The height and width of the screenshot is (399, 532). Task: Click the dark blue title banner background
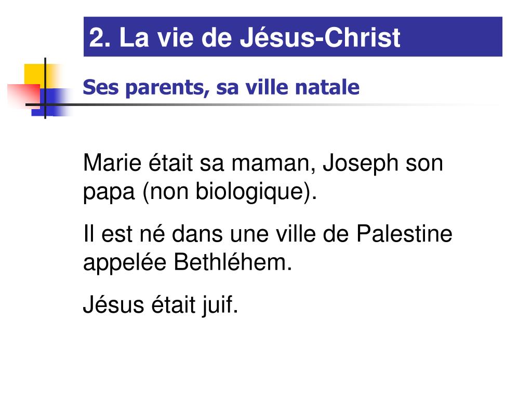point(293,37)
